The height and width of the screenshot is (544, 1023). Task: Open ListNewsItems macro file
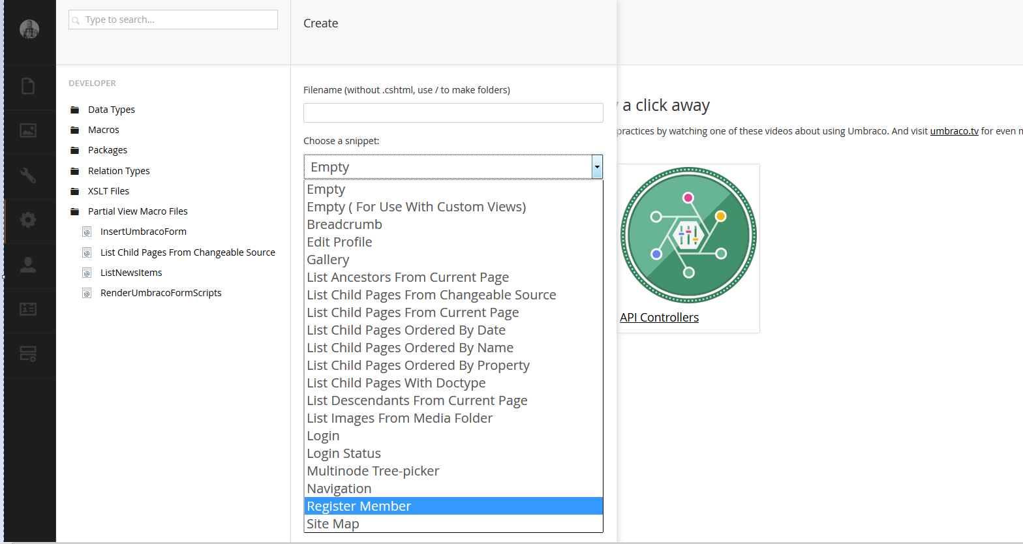click(x=131, y=273)
